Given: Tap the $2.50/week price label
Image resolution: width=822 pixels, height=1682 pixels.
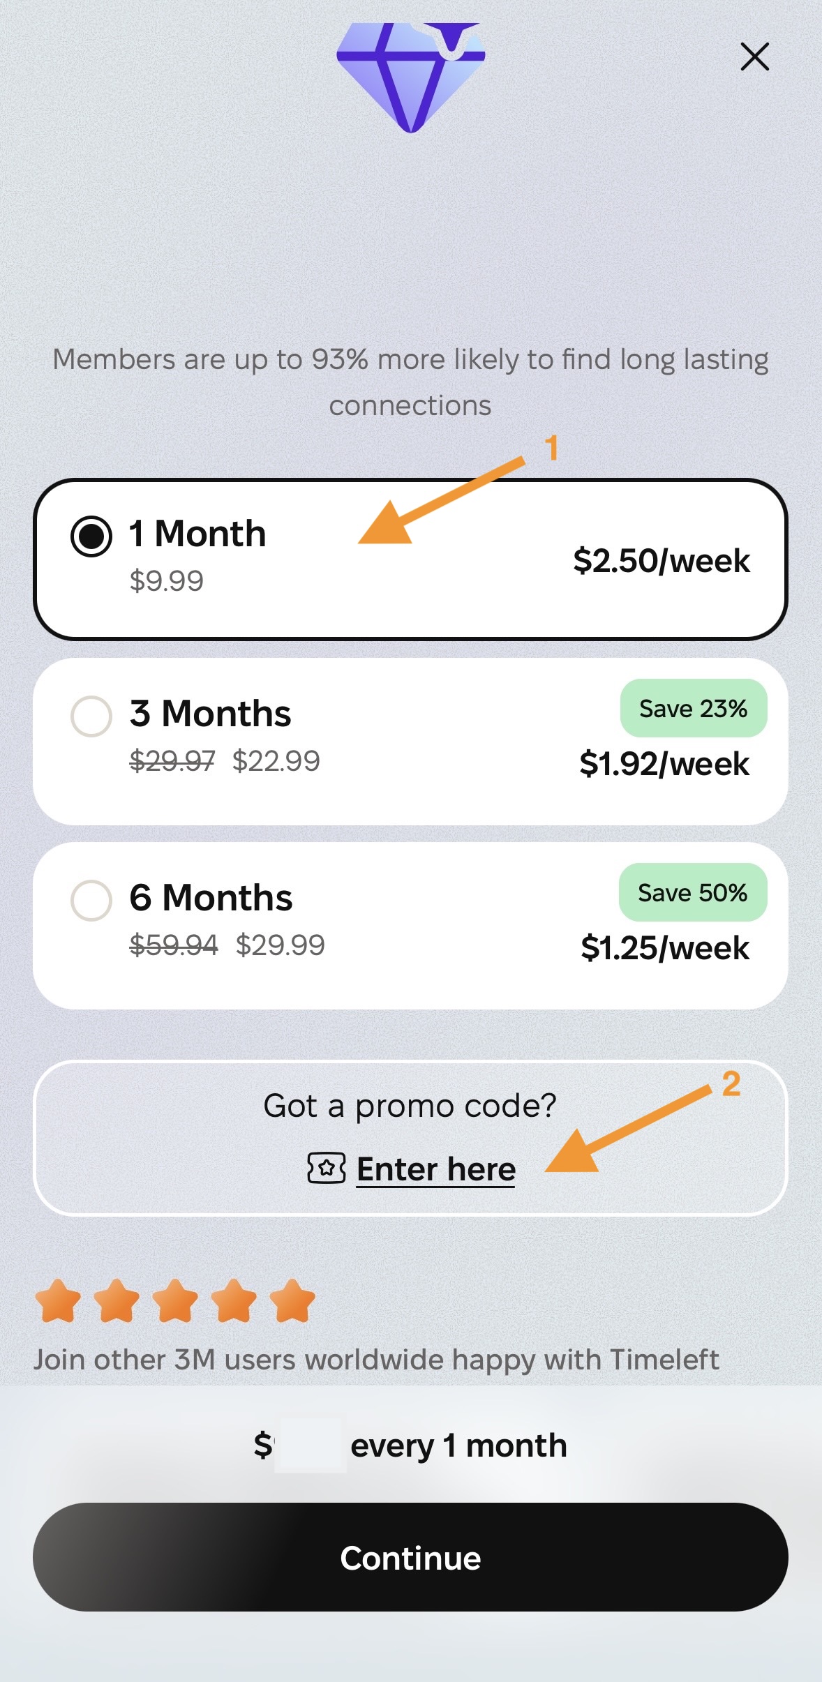Looking at the screenshot, I should [x=661, y=561].
